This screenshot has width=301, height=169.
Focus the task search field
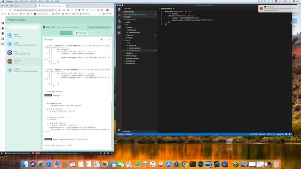point(23,27)
